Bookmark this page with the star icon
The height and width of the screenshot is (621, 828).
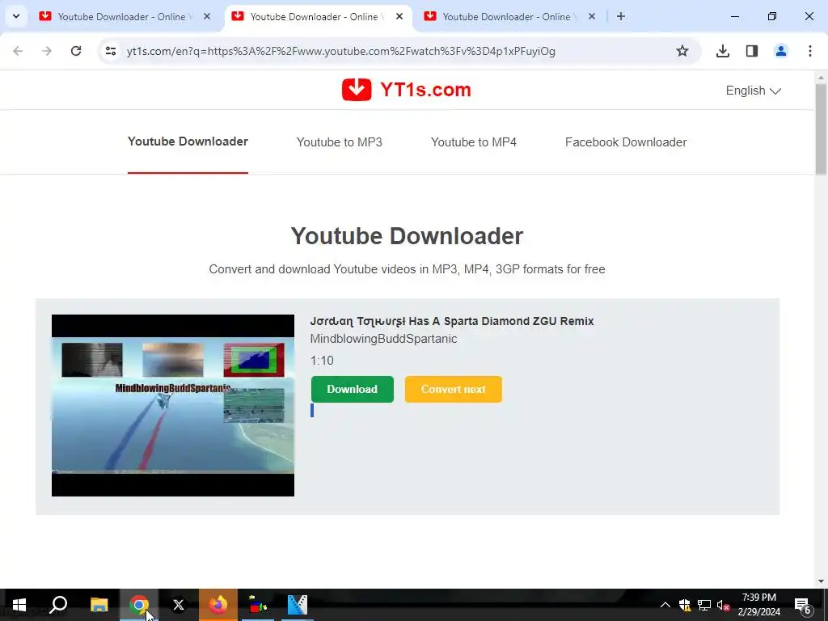click(x=682, y=51)
